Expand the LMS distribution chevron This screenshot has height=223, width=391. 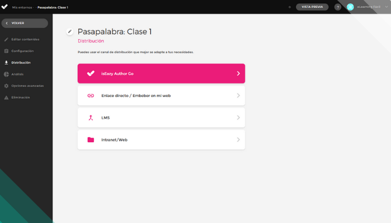click(238, 118)
